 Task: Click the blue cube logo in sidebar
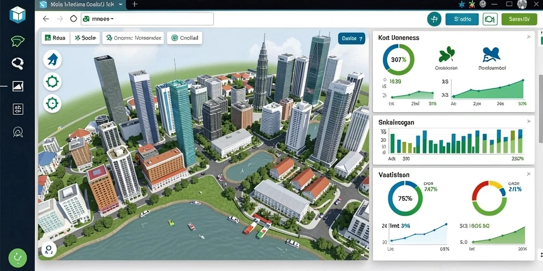click(17, 14)
